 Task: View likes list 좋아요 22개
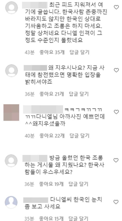point(52,136)
